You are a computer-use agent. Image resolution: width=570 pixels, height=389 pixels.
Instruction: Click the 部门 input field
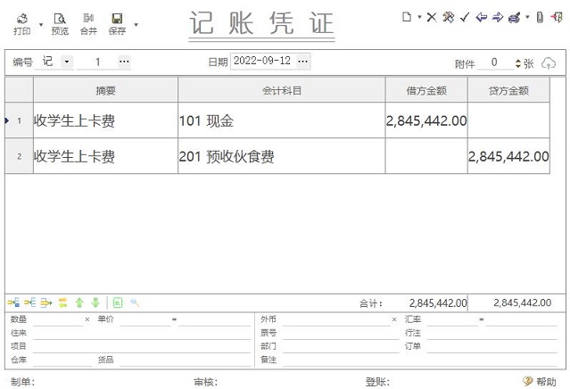click(x=341, y=347)
